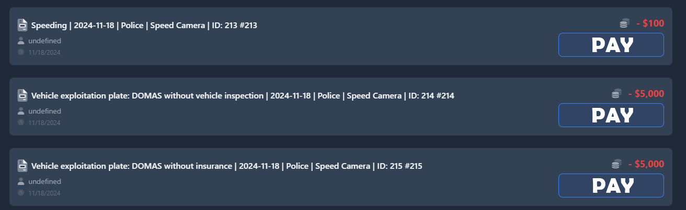
Task: Click the document icon on the insurance invoice #215
Action: click(x=22, y=166)
